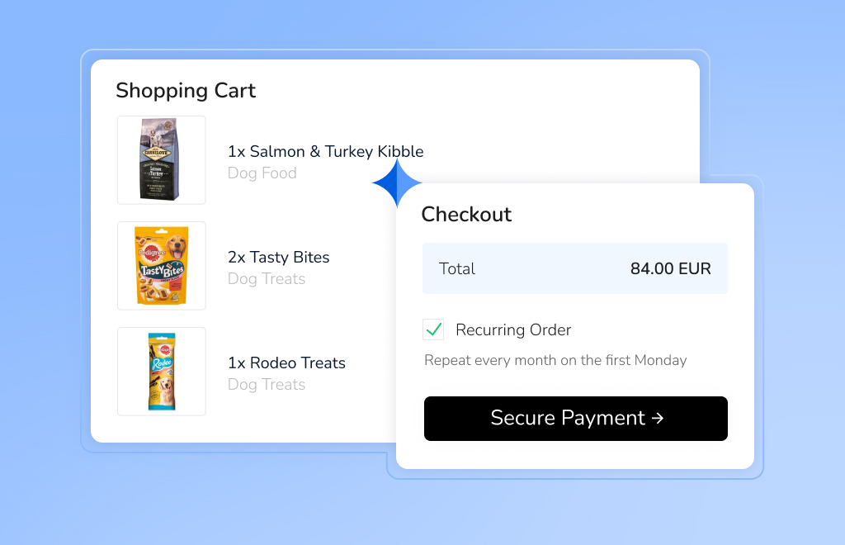845x545 pixels.
Task: Click the 84.00 EUR total amount
Action: (x=670, y=268)
